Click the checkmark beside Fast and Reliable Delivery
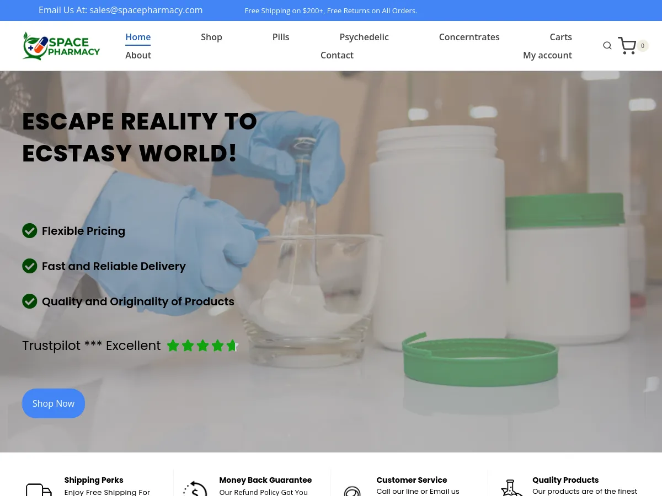The height and width of the screenshot is (496, 662). [30, 266]
